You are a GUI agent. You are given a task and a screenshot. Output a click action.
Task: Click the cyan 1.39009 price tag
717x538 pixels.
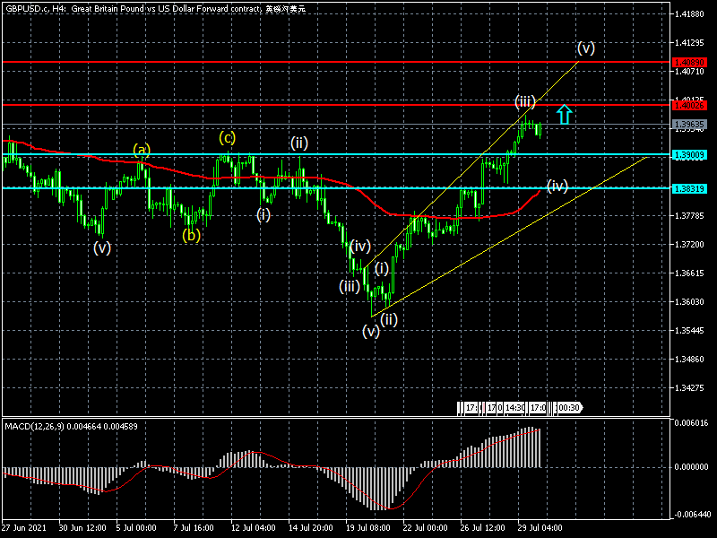click(x=692, y=155)
